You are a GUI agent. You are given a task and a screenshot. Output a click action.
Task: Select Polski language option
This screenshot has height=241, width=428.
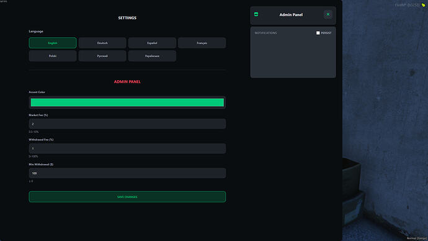(x=53, y=56)
